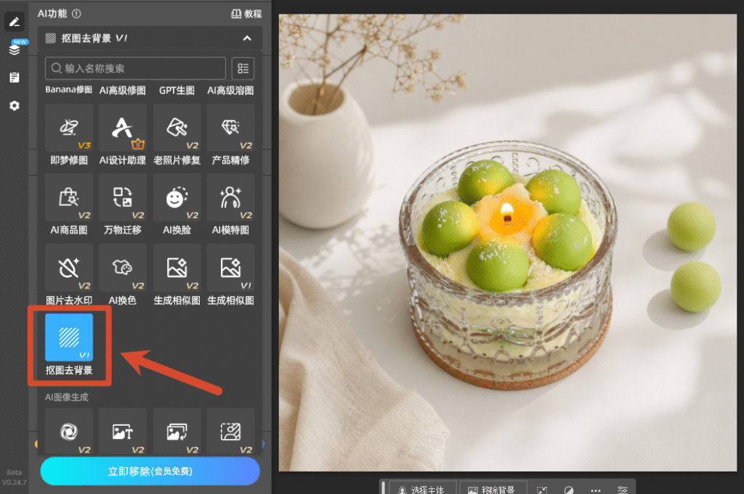The height and width of the screenshot is (494, 744).
Task: Focus the 输入名称搜索 search field
Action: [135, 68]
